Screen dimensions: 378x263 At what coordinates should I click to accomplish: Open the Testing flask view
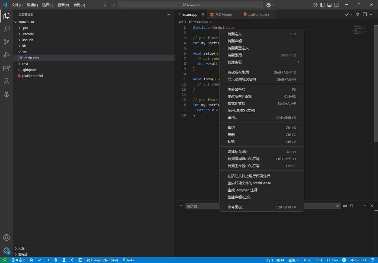(7, 81)
